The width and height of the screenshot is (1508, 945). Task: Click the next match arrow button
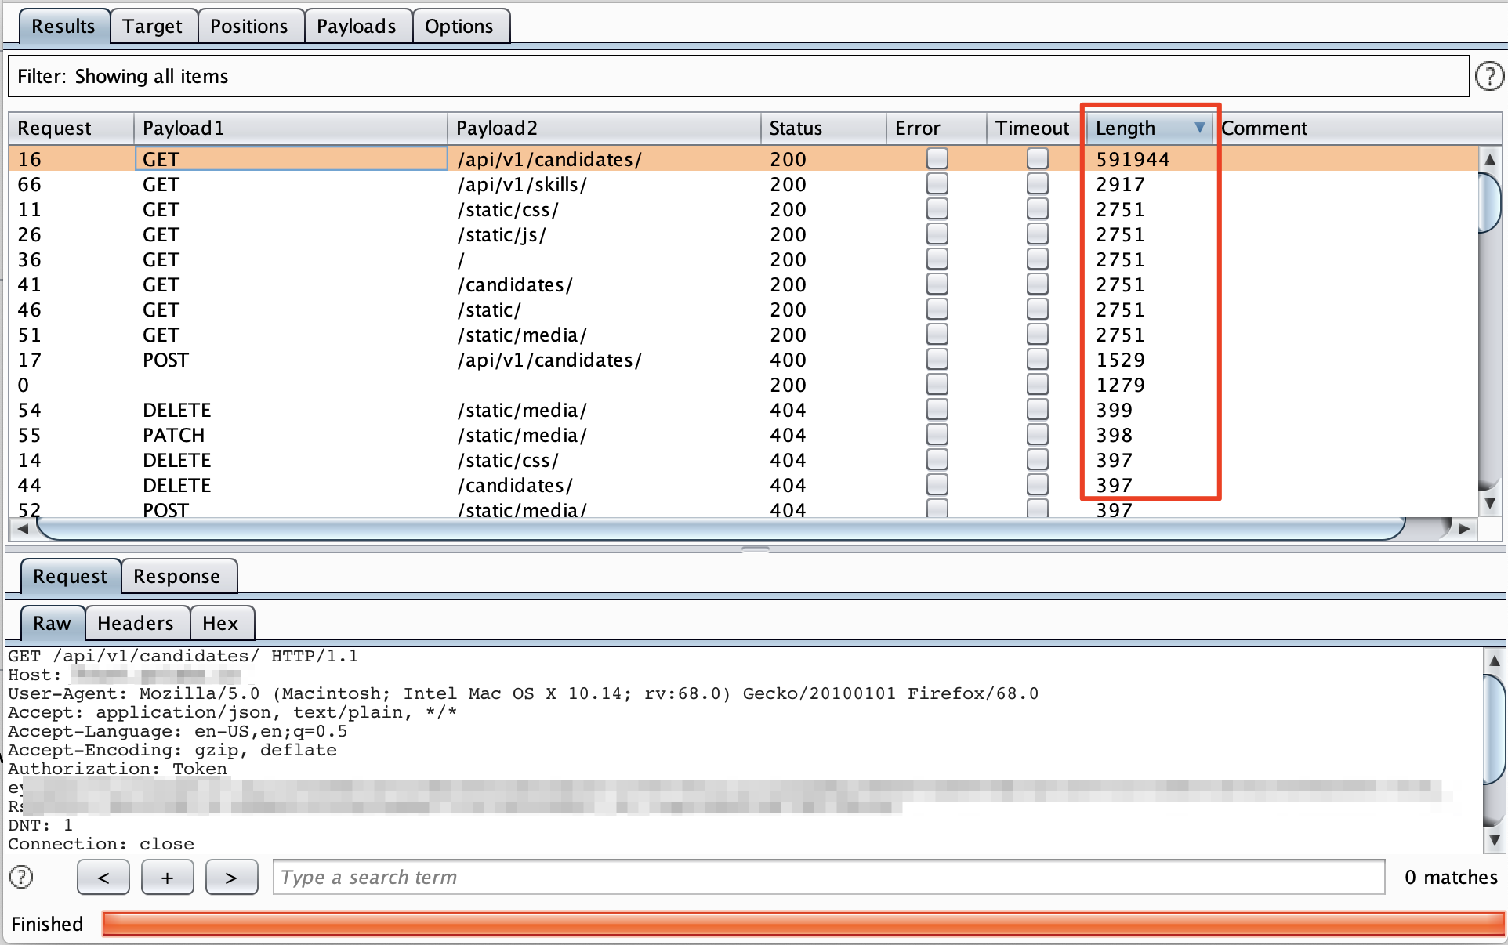(x=231, y=878)
